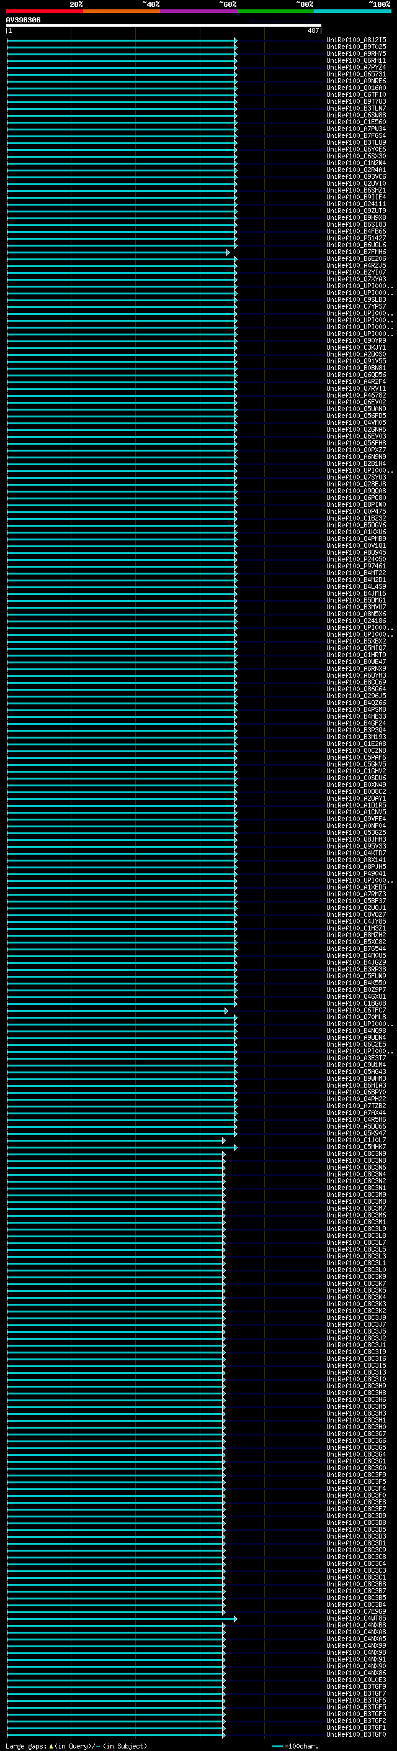The width and height of the screenshot is (397, 1751).
Task: Select hit label UniRef100_C7E9G9
Action: [x=356, y=1611]
